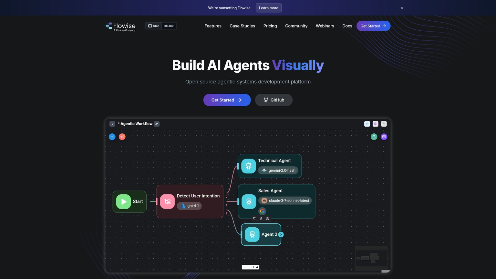Click the GitHub Star badge
The height and width of the screenshot is (279, 496).
pyautogui.click(x=153, y=26)
